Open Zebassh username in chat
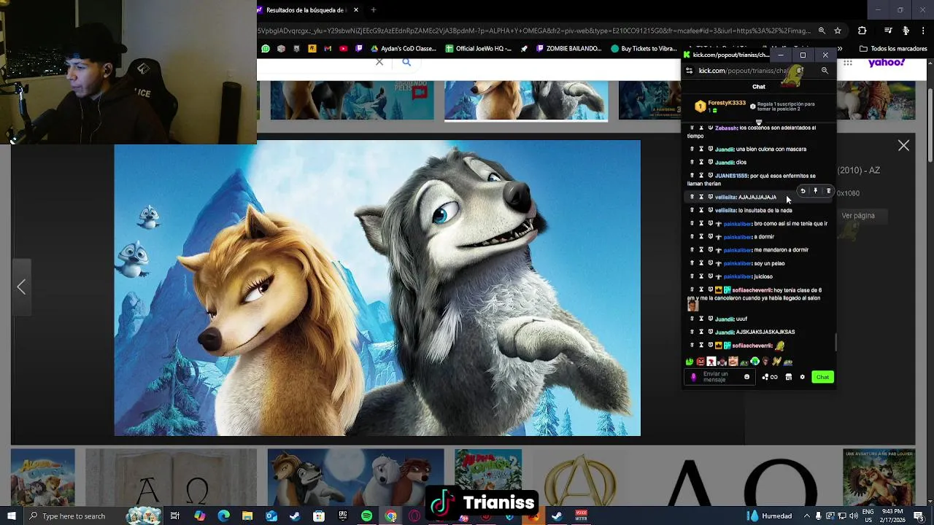The height and width of the screenshot is (525, 934). point(726,128)
